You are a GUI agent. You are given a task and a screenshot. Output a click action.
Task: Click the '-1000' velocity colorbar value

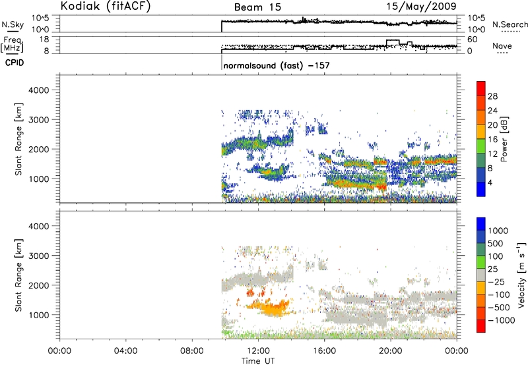click(x=502, y=320)
